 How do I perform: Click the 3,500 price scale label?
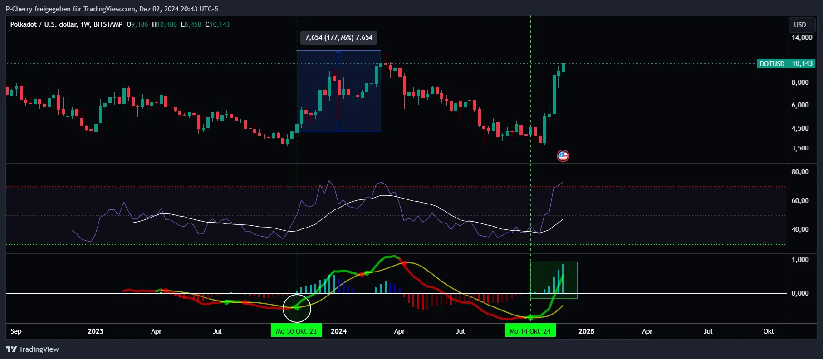pyautogui.click(x=800, y=148)
